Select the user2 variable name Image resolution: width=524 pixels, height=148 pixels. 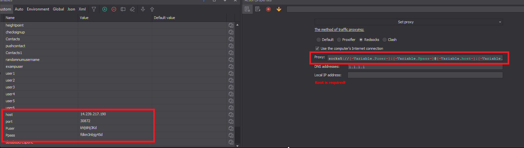click(10, 80)
